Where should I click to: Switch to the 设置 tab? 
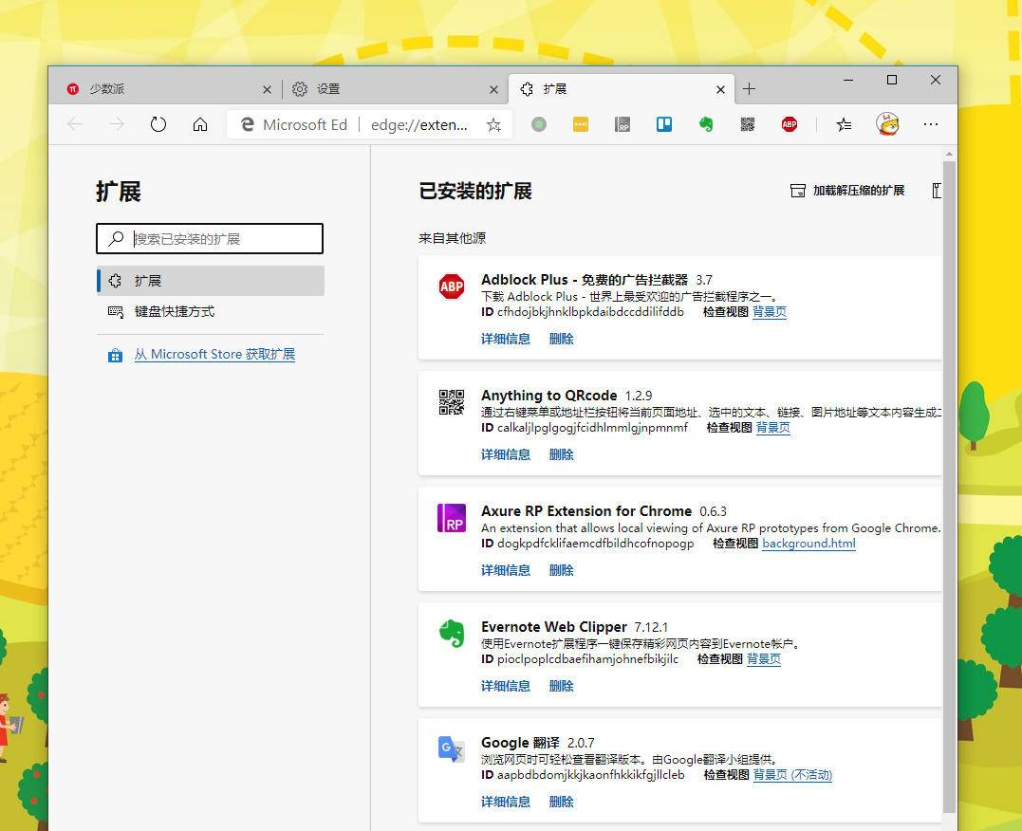(393, 88)
